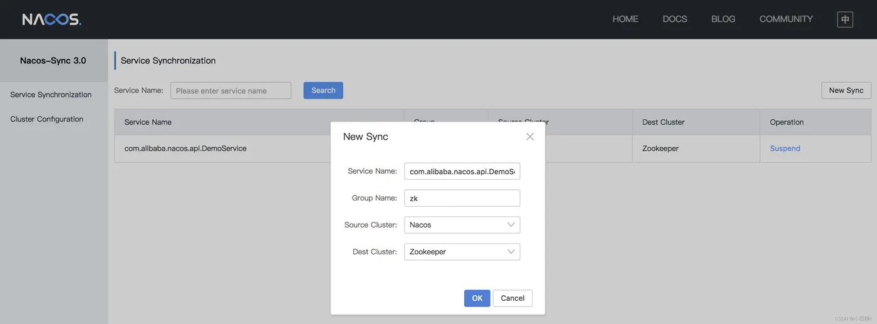This screenshot has width=877, height=324.
Task: Select Cluster Configuration in the sidebar
Action: pos(47,119)
